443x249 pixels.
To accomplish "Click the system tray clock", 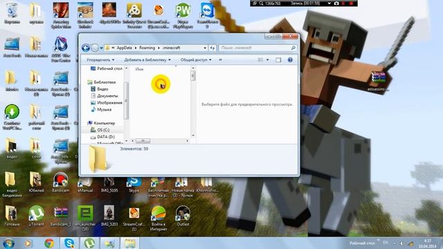I will (428, 243).
